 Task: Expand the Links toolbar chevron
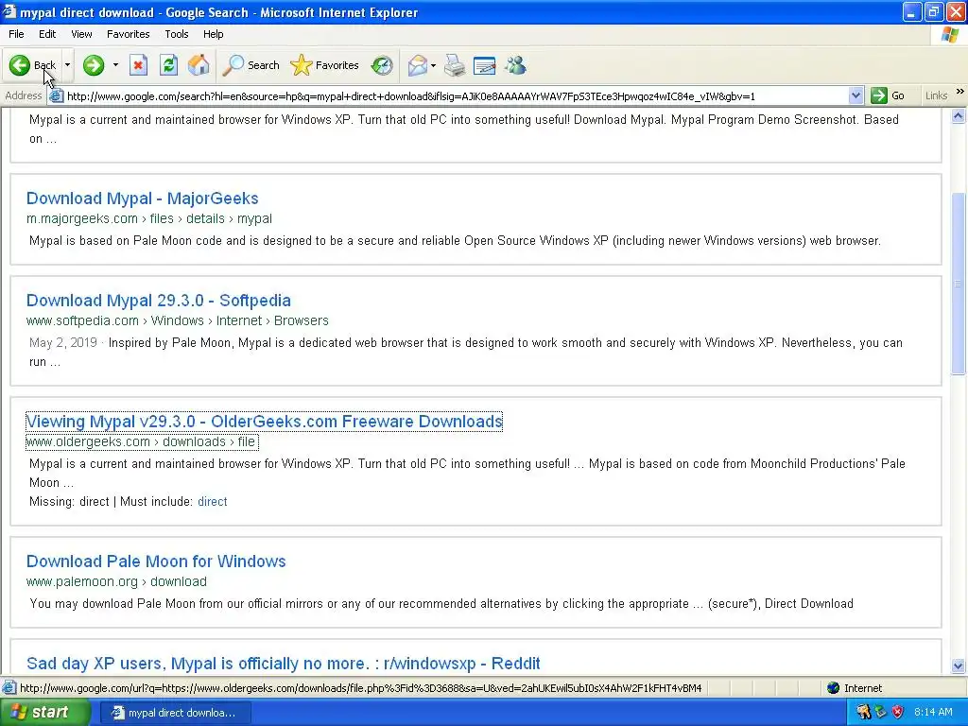click(x=960, y=92)
